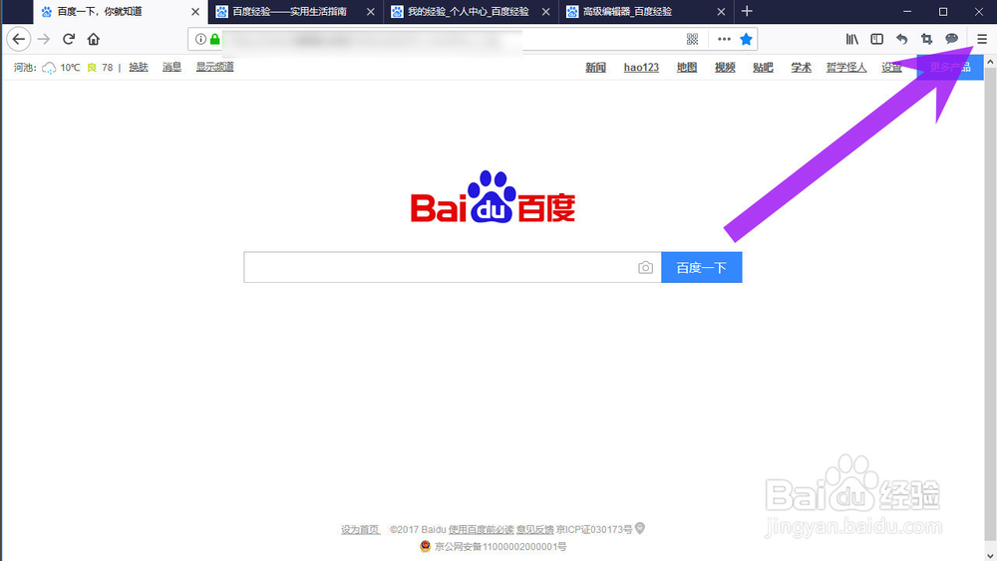997x561 pixels.
Task: Open the browser home page icon
Action: [94, 40]
